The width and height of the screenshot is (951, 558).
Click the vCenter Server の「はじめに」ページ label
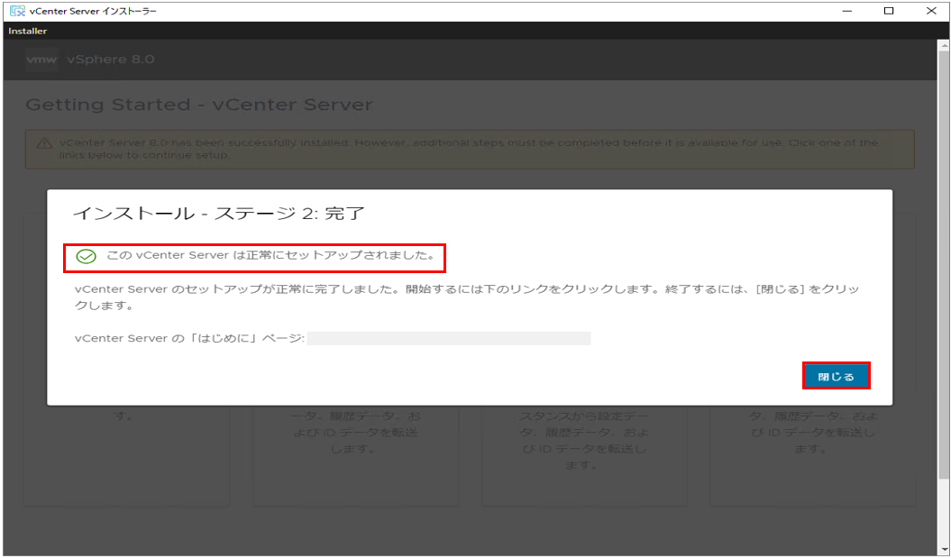click(x=189, y=339)
